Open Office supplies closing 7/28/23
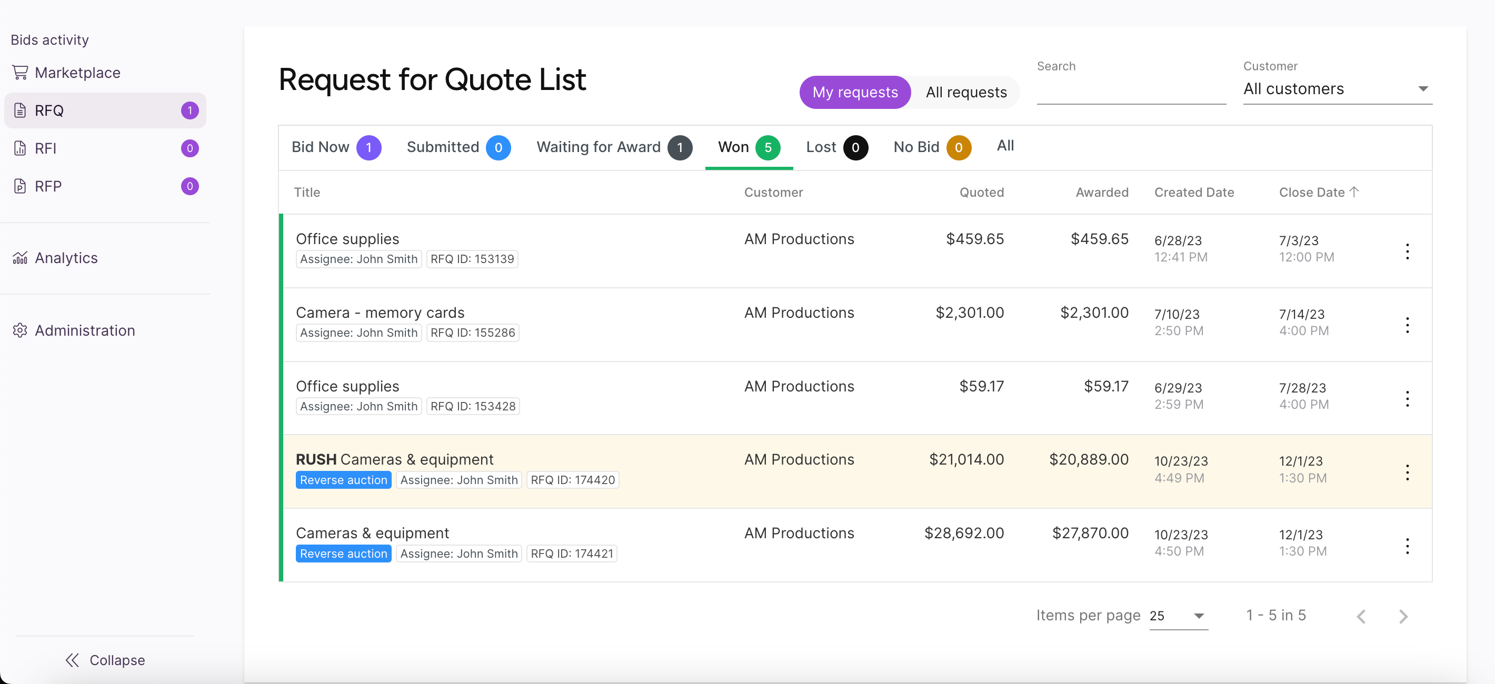The height and width of the screenshot is (684, 1495). point(347,386)
